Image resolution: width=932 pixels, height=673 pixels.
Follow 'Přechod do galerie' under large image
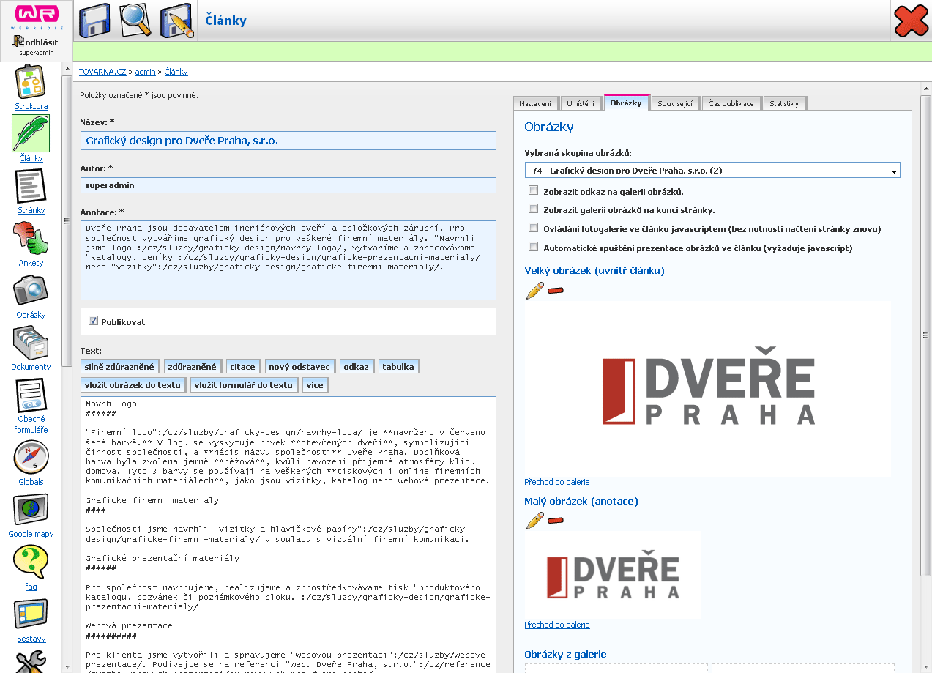[x=557, y=482]
